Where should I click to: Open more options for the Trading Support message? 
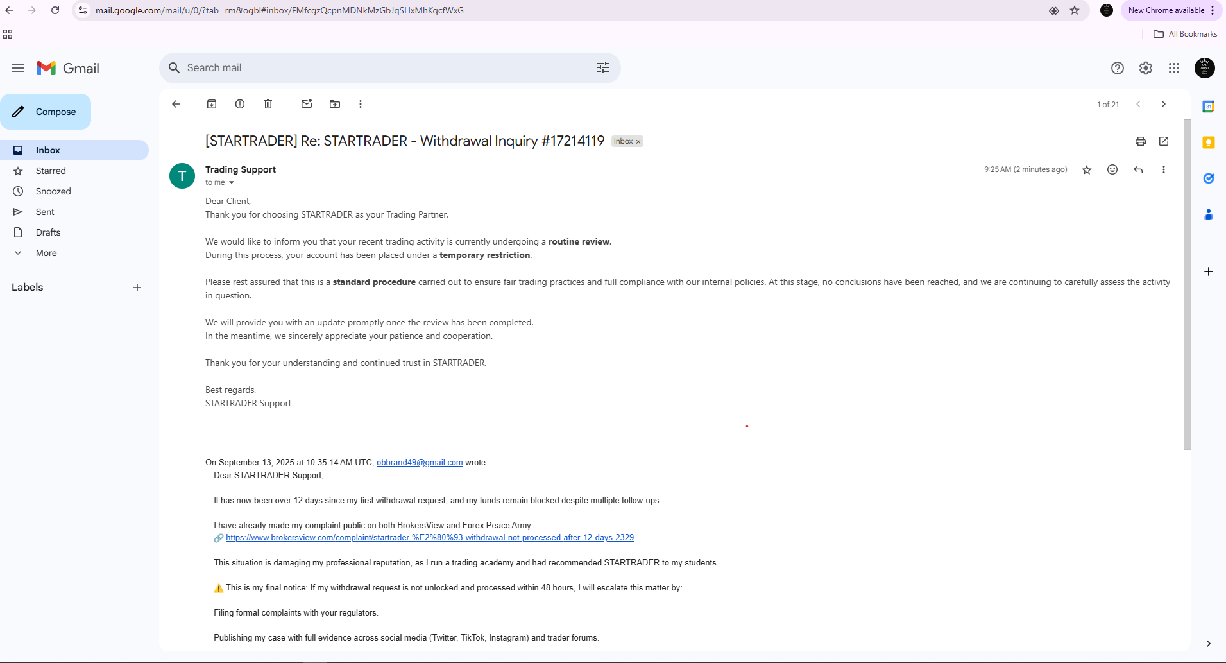pyautogui.click(x=1164, y=169)
